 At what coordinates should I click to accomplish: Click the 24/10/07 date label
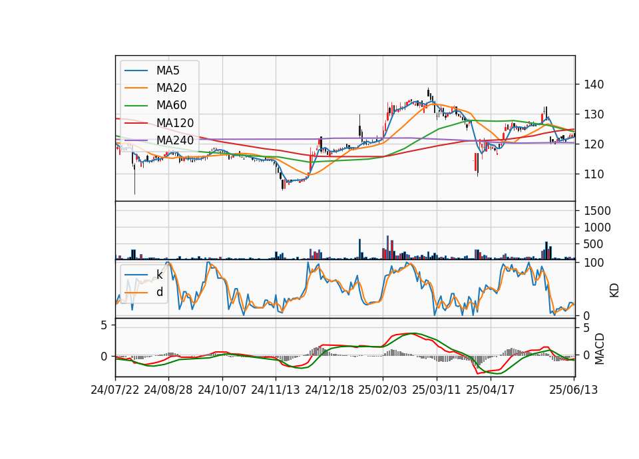tap(222, 390)
